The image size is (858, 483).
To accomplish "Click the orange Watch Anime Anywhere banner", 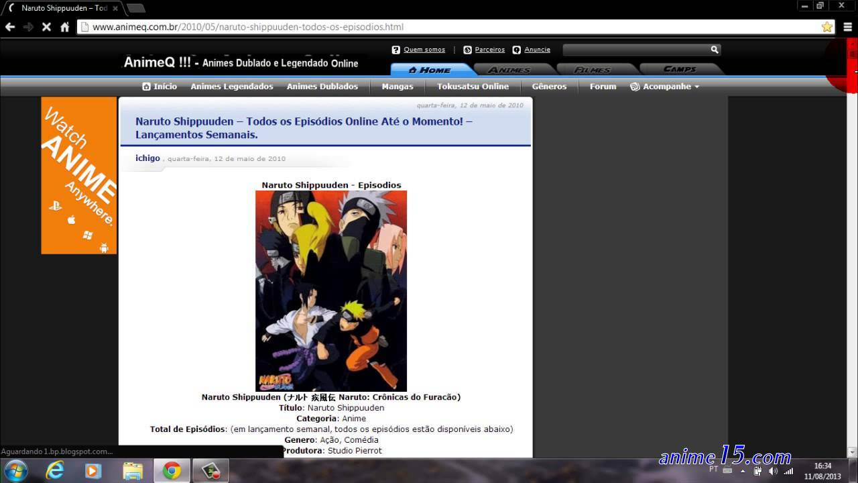I will [x=79, y=175].
